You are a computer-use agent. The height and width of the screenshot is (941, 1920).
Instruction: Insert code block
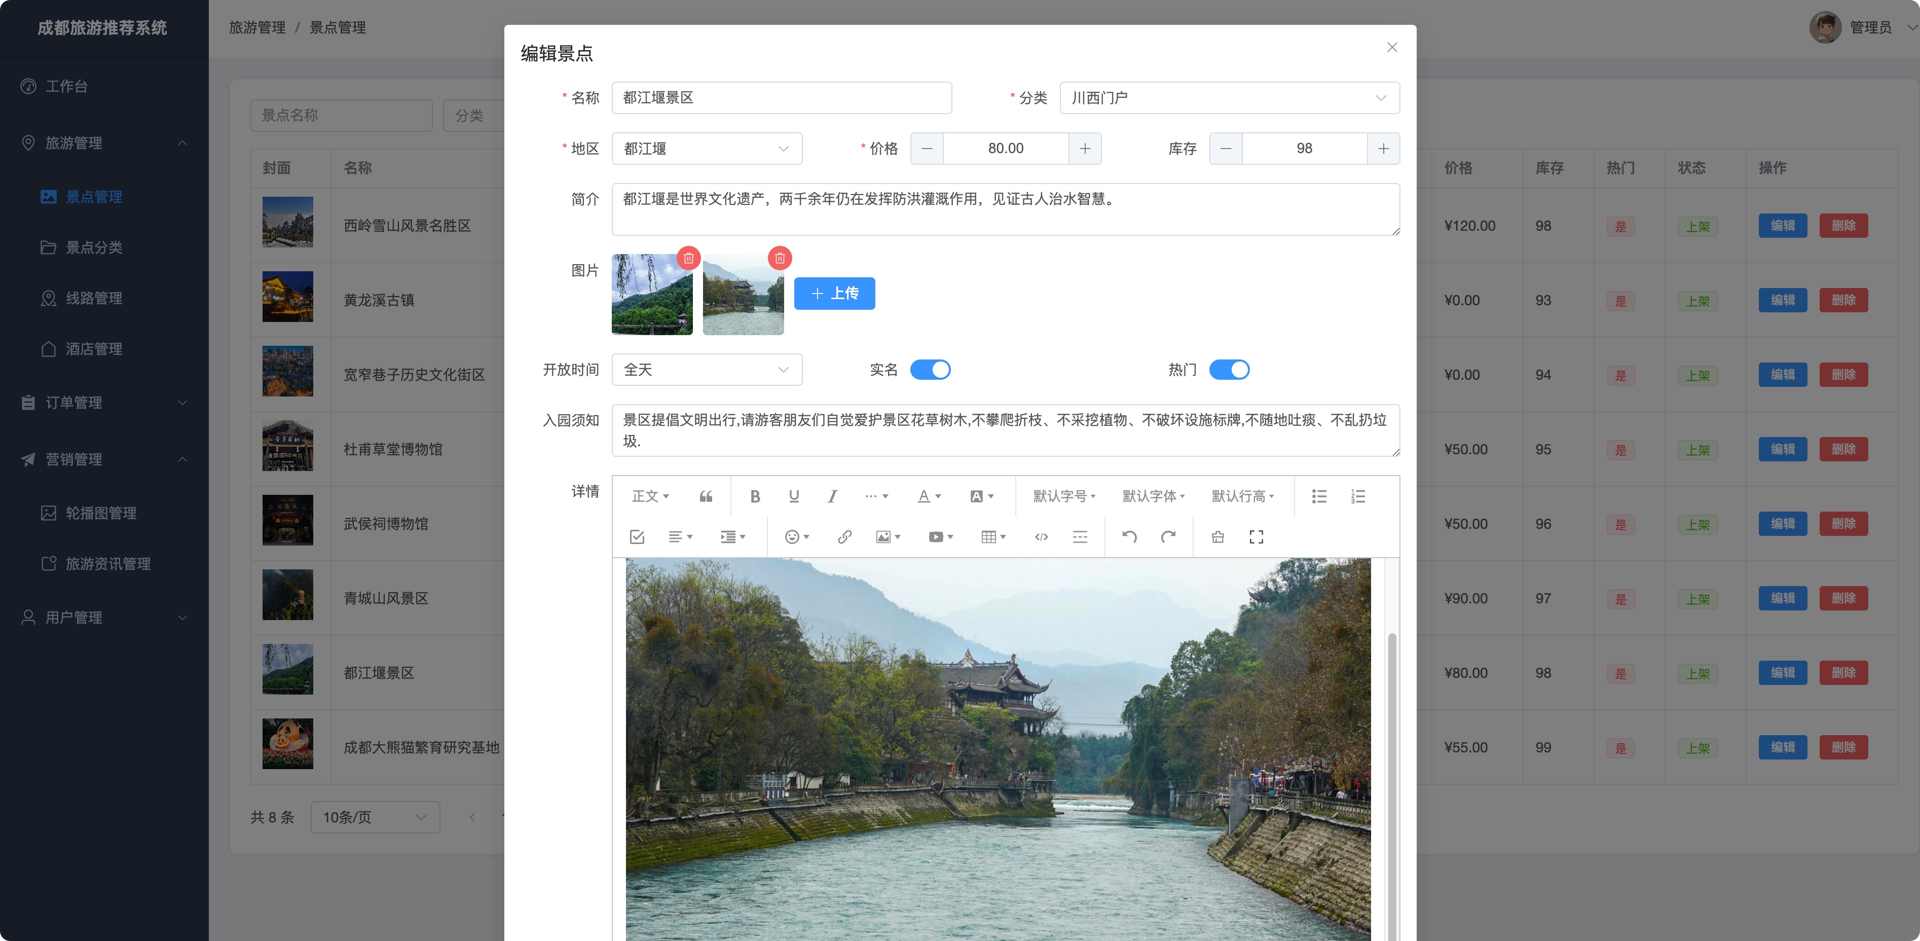[1041, 537]
